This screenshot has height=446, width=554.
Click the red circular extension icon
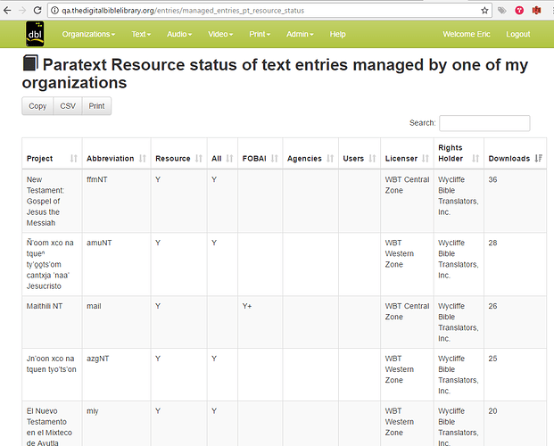pos(519,10)
